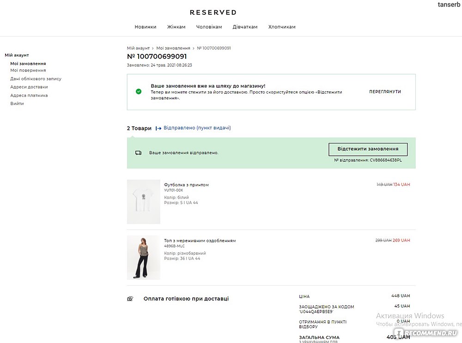Image resolution: width=462 pixels, height=343 pixels.
Task: Click product code 4896B-MLC
Action: click(x=175, y=246)
